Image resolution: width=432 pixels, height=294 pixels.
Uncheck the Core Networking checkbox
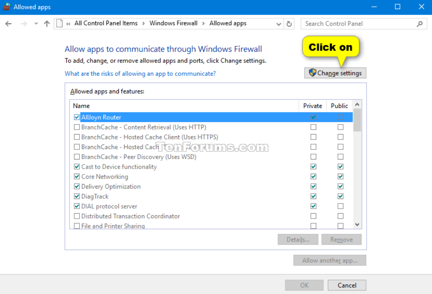click(x=77, y=176)
